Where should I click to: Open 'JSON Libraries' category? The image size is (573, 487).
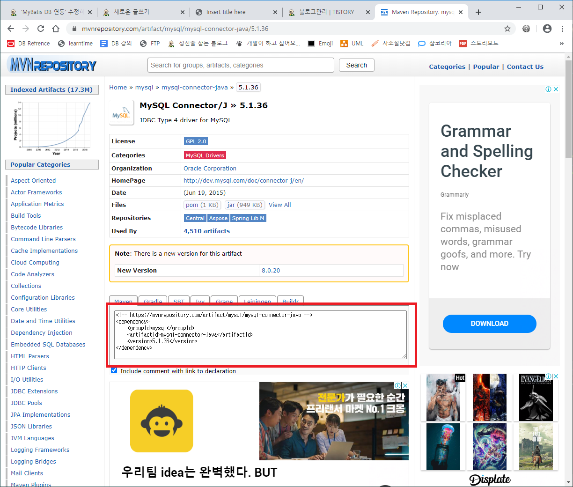point(31,426)
